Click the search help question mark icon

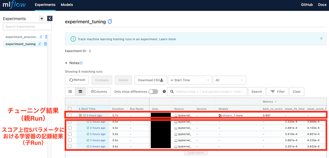tap(164, 91)
